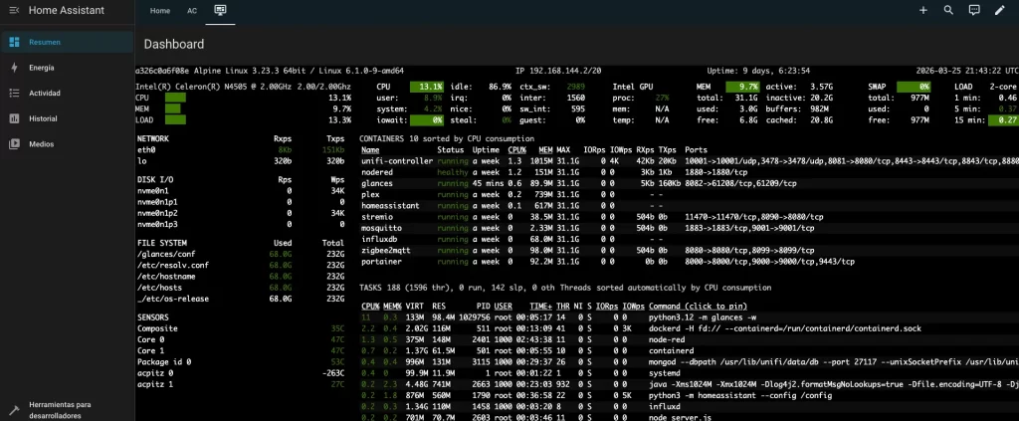Sort containers by the Name column header
1019x421 pixels.
pos(369,149)
